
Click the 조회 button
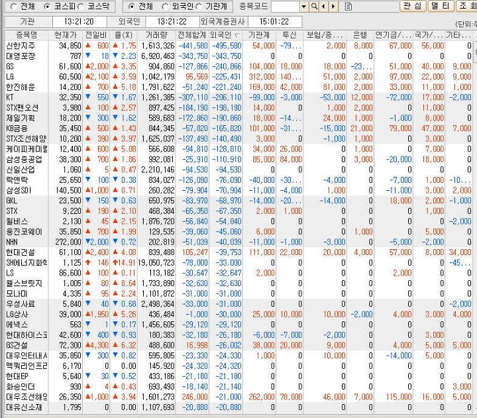[466, 6]
